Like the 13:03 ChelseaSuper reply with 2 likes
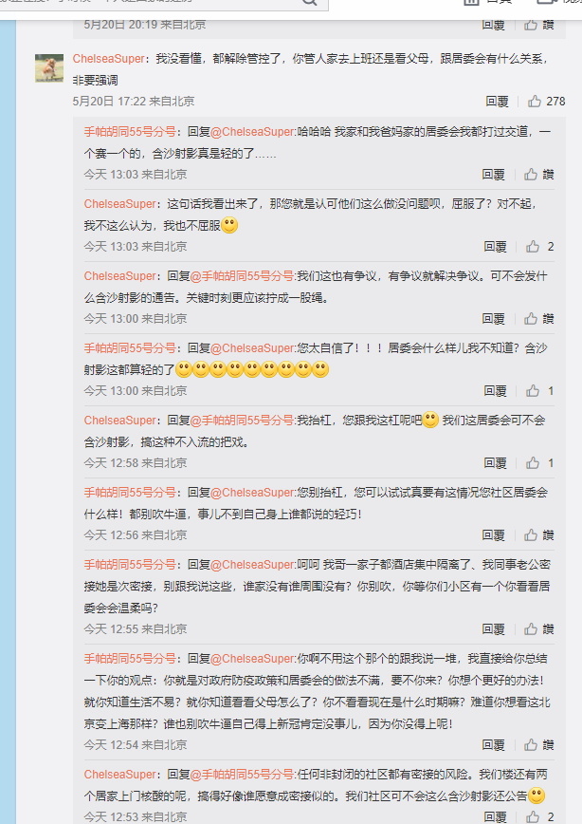Screen dimensions: 582x824 pyautogui.click(x=540, y=247)
